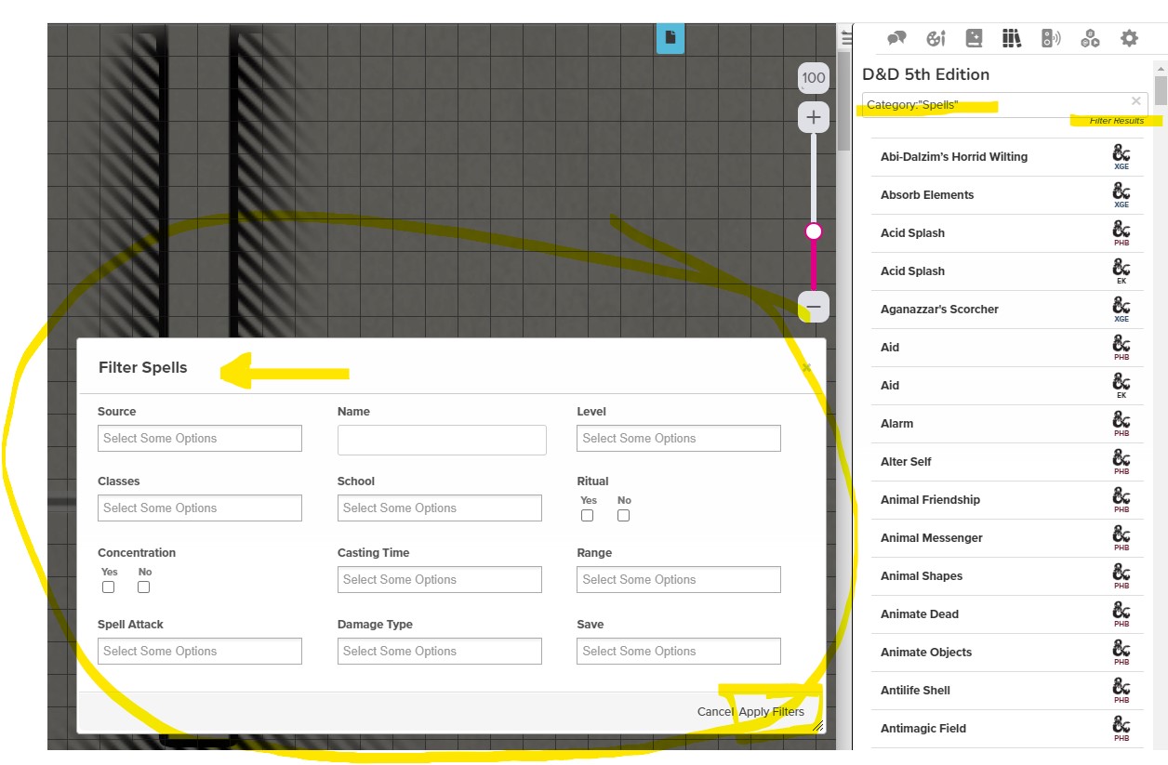Check the Ritual Yes checkbox
Viewport: 1168px width, 765px height.
588,515
